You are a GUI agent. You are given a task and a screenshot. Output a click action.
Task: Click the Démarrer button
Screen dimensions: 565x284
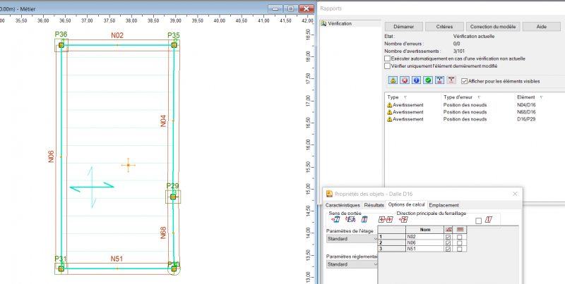pos(403,27)
